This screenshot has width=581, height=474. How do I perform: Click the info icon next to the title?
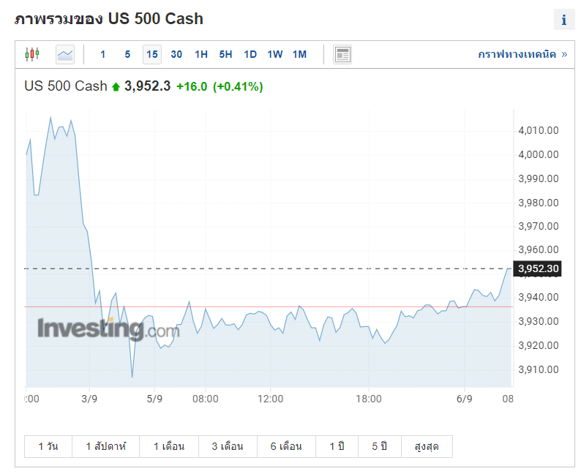[x=563, y=20]
